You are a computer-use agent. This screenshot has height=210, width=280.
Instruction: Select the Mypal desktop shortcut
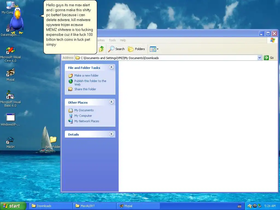11,75
